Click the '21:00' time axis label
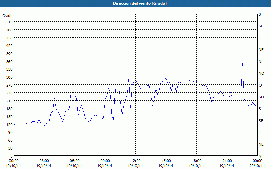 [227, 161]
